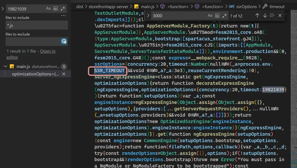
Task: Toggle search details ellipsis
Action: tap(64, 16)
